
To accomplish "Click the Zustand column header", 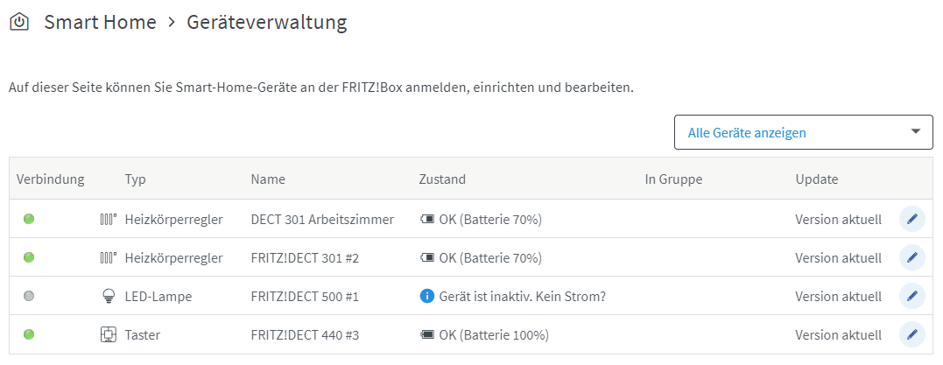I will tap(442, 179).
